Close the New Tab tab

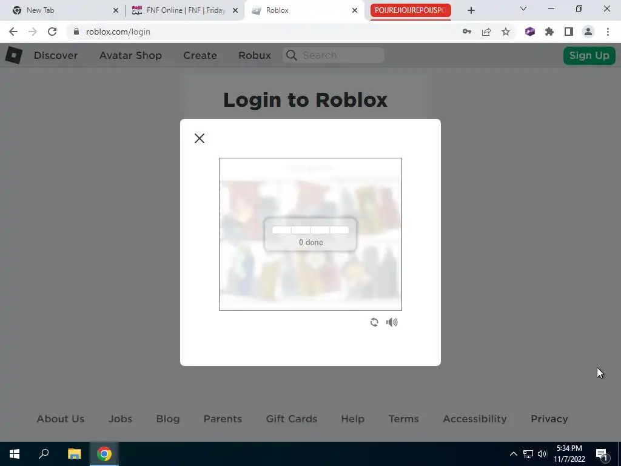pyautogui.click(x=116, y=10)
